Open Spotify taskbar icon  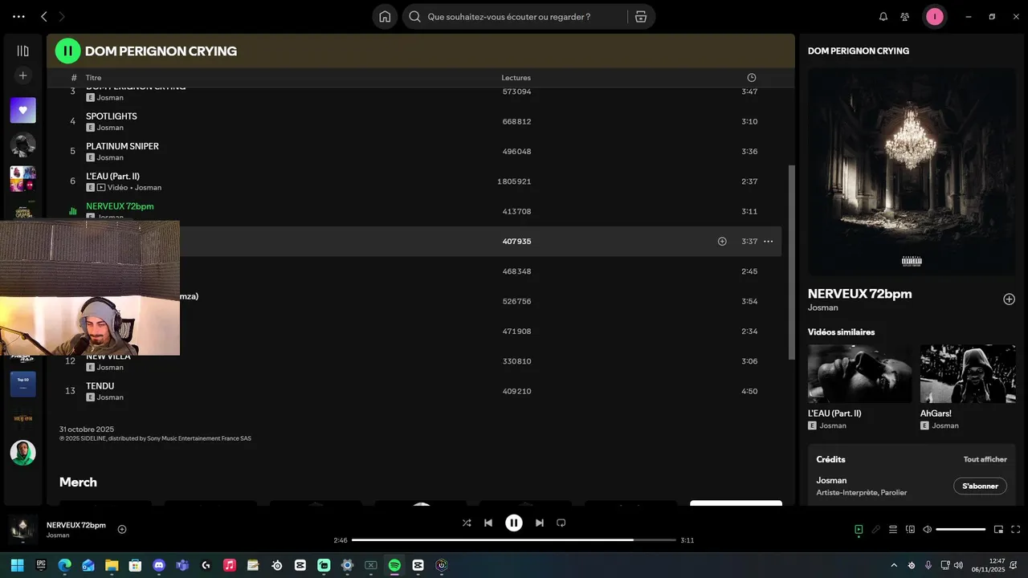(x=394, y=565)
